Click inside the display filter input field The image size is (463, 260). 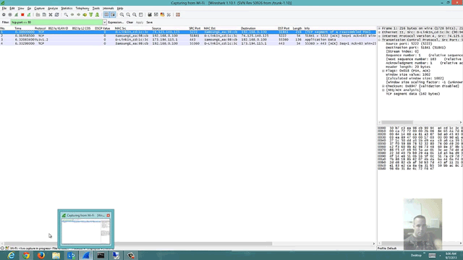[56, 22]
